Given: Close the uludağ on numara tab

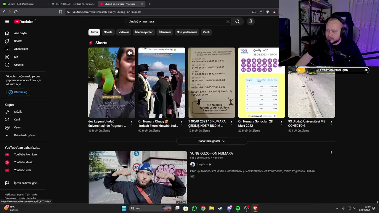Looking at the screenshot, I should coord(142,4).
